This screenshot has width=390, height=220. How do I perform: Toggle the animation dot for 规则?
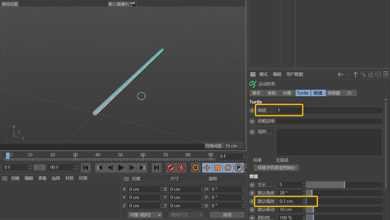click(x=252, y=132)
